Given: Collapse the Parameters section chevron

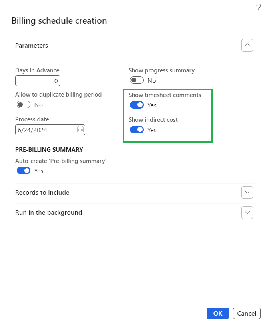Looking at the screenshot, I should coord(247,46).
